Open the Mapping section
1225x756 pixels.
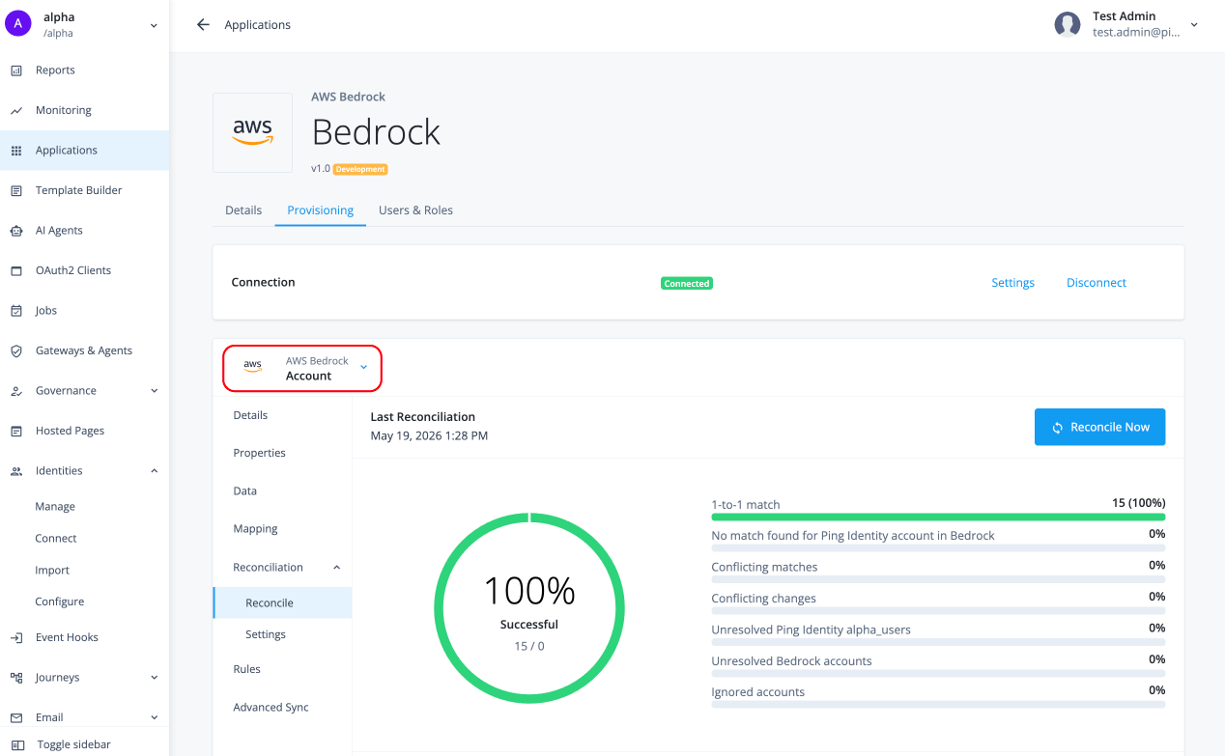pos(255,529)
